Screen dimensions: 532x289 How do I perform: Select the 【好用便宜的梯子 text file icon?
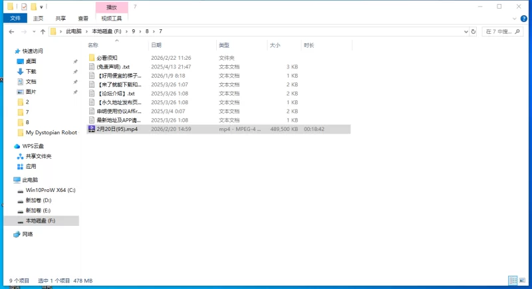[x=92, y=76]
